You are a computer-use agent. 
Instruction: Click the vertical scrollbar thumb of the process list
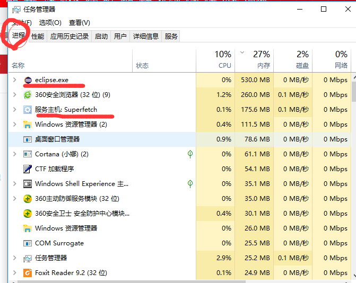coord(354,92)
